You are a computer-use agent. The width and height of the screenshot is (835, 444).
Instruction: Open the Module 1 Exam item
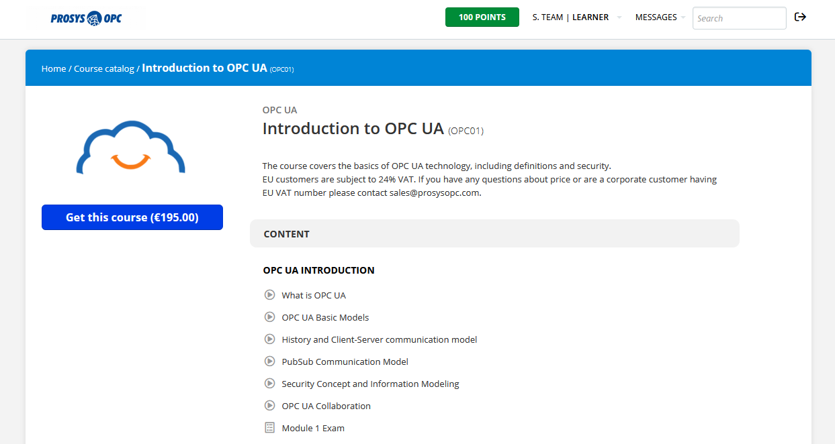coord(313,428)
